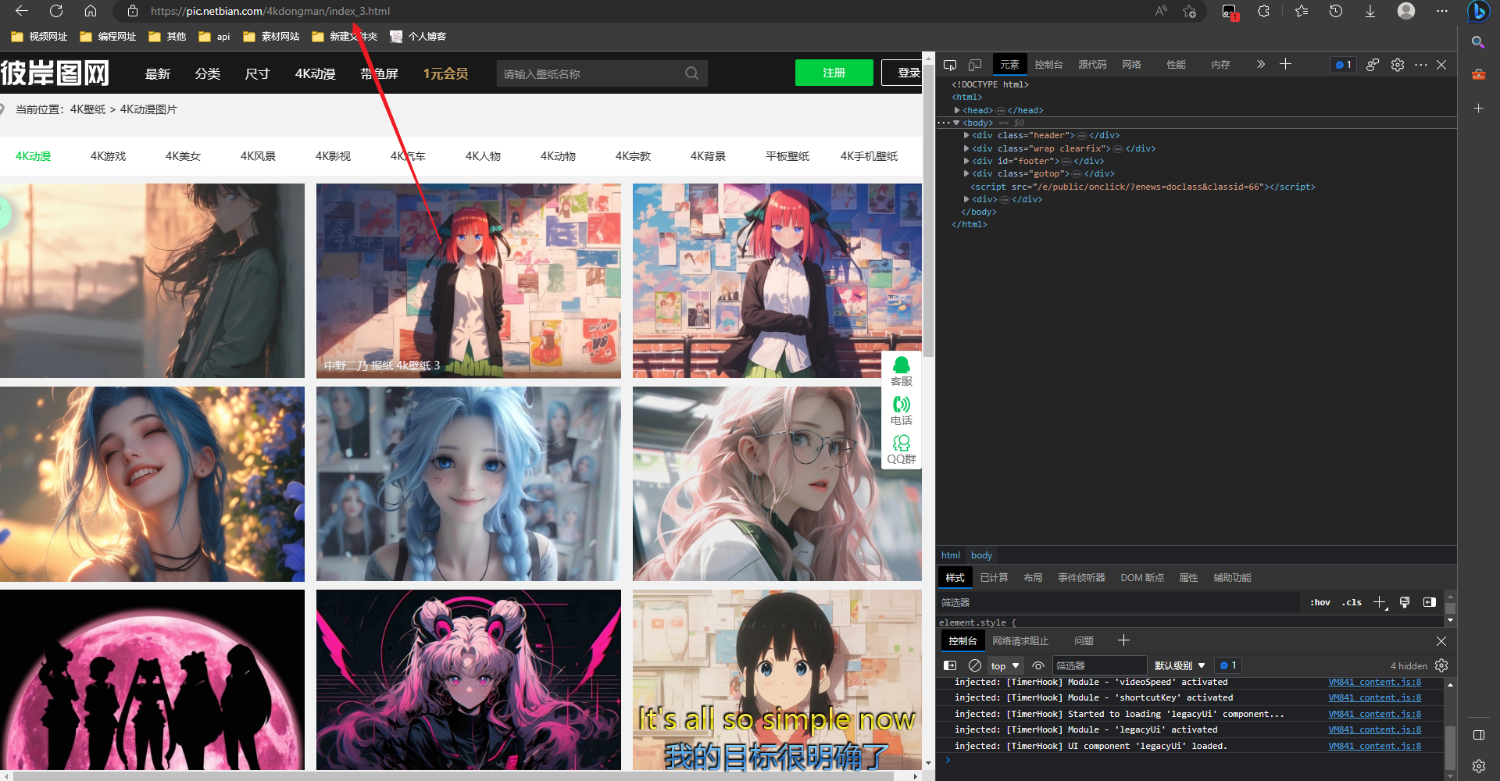Open the favorites list
The height and width of the screenshot is (781, 1500).
pyautogui.click(x=1301, y=11)
